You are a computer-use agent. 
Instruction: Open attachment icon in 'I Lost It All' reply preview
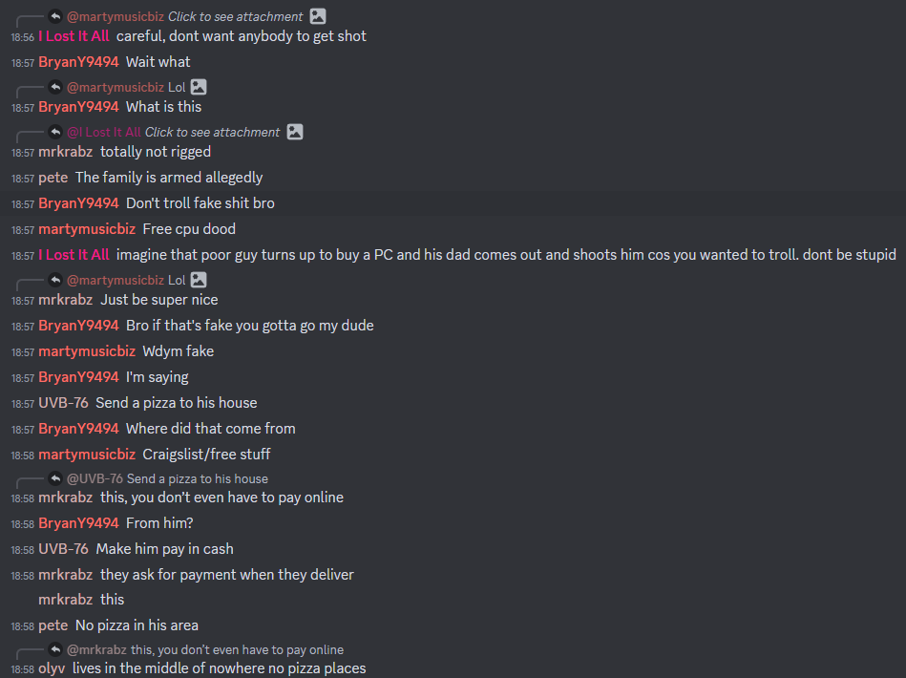pyautogui.click(x=295, y=132)
